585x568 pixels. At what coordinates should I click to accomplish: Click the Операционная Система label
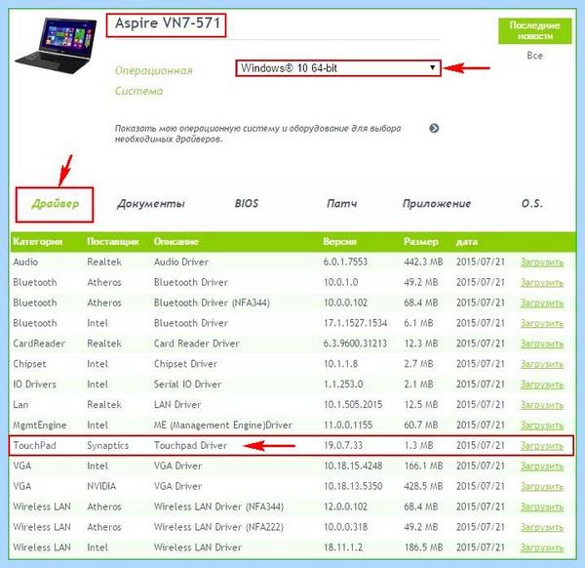[x=153, y=81]
